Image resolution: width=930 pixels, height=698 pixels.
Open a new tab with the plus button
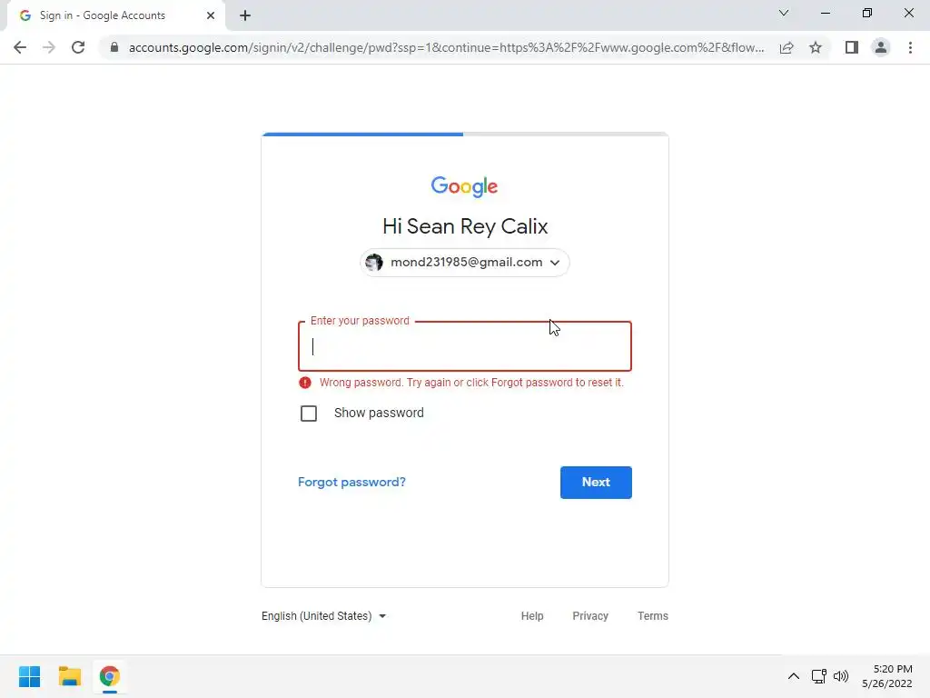pos(245,15)
